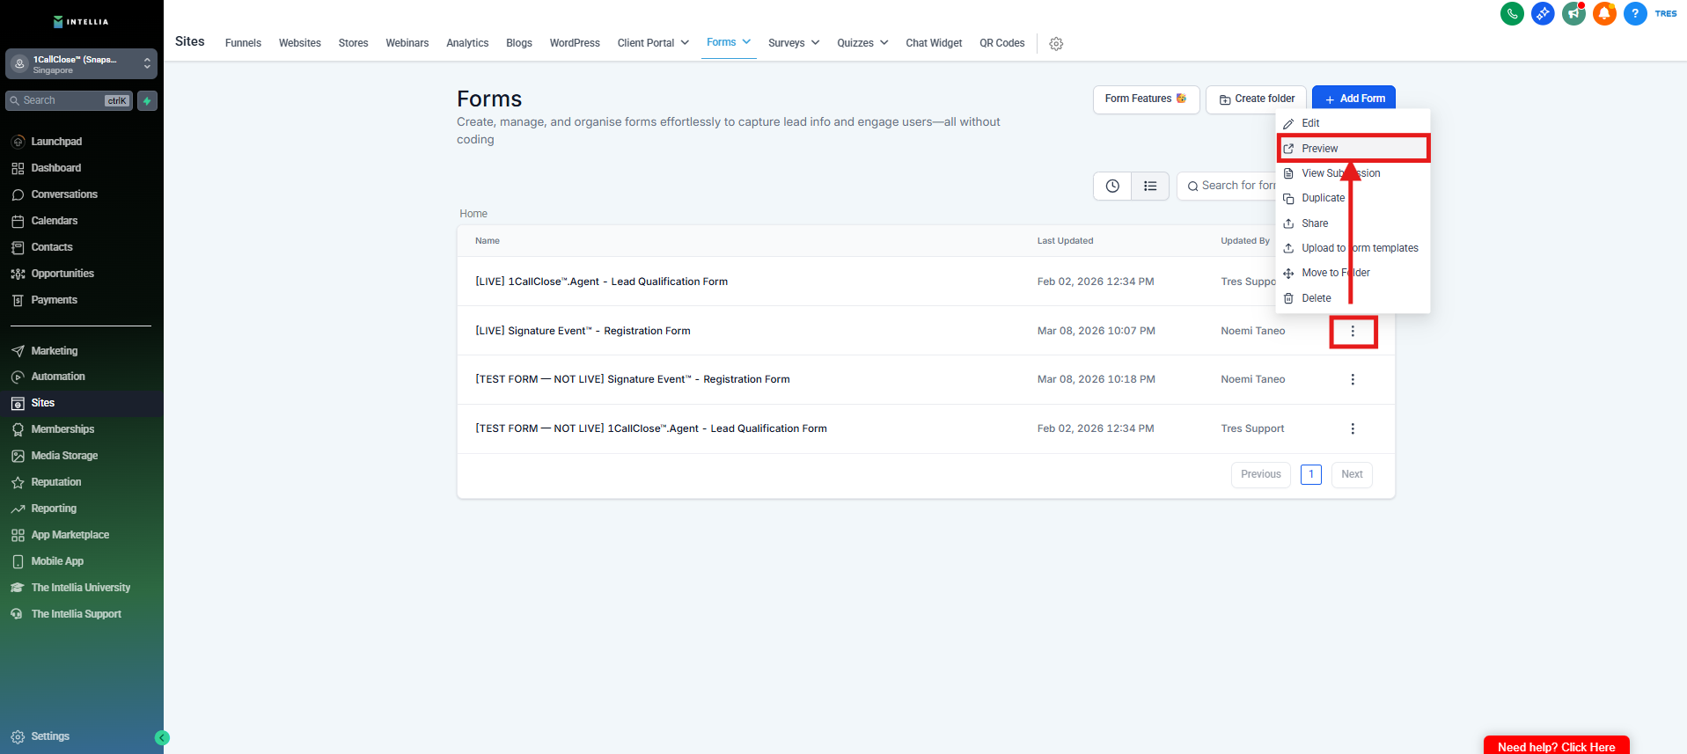Viewport: 1687px width, 754px height.
Task: Switch to the Websites tab
Action: (300, 43)
